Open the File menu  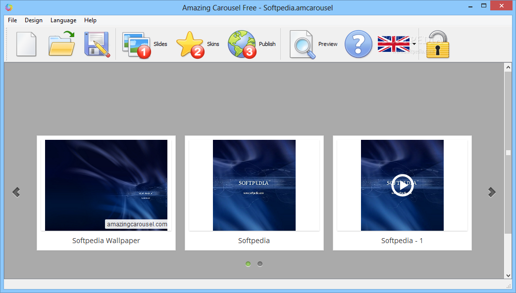(x=12, y=20)
